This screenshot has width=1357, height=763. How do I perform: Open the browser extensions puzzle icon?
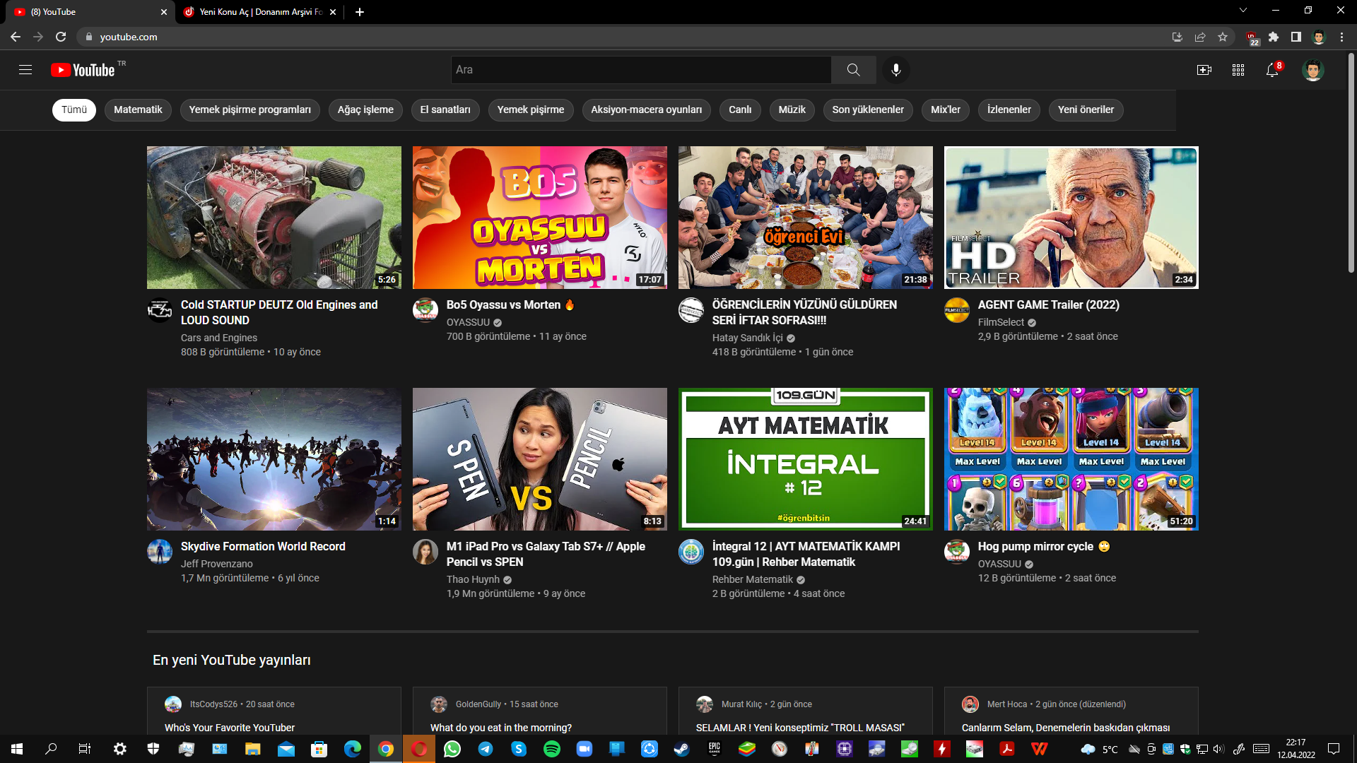pos(1274,37)
